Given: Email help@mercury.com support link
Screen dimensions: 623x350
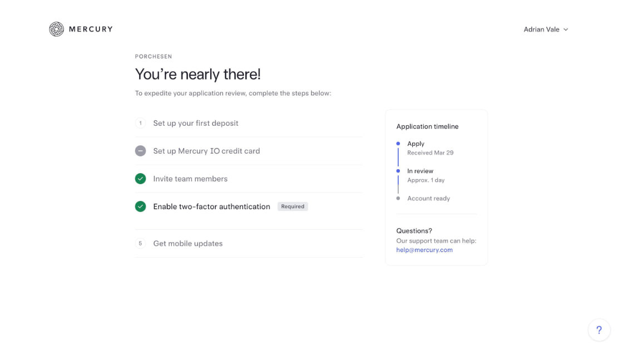Looking at the screenshot, I should click(x=424, y=250).
